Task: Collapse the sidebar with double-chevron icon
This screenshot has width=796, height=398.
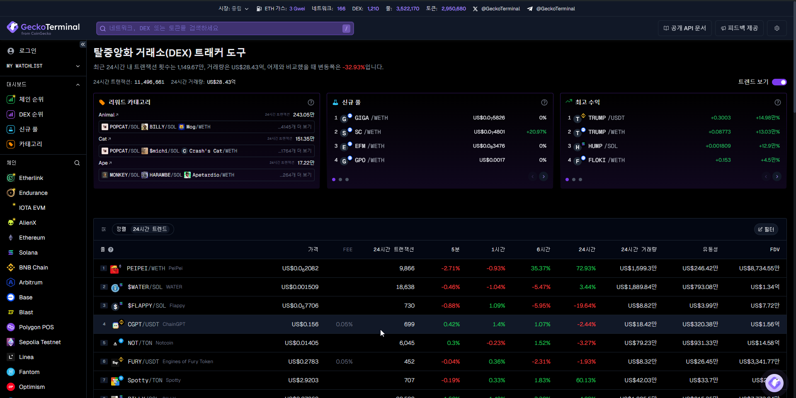Action: [83, 44]
